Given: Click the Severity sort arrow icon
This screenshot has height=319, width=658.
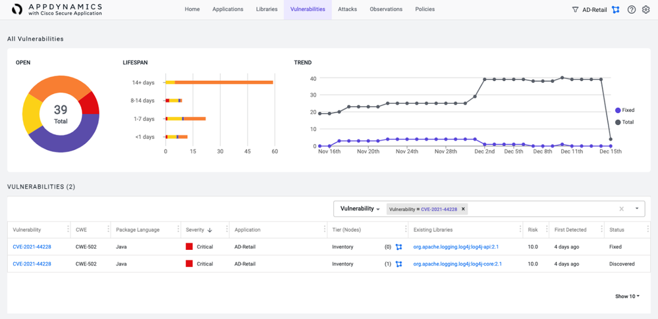Looking at the screenshot, I should [210, 230].
